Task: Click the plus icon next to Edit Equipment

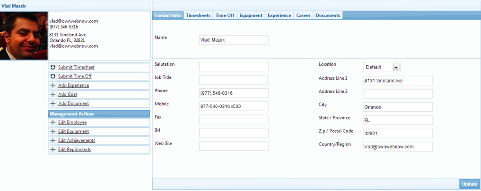Action: point(53,131)
